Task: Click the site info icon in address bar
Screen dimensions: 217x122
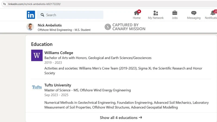Action: point(4,4)
